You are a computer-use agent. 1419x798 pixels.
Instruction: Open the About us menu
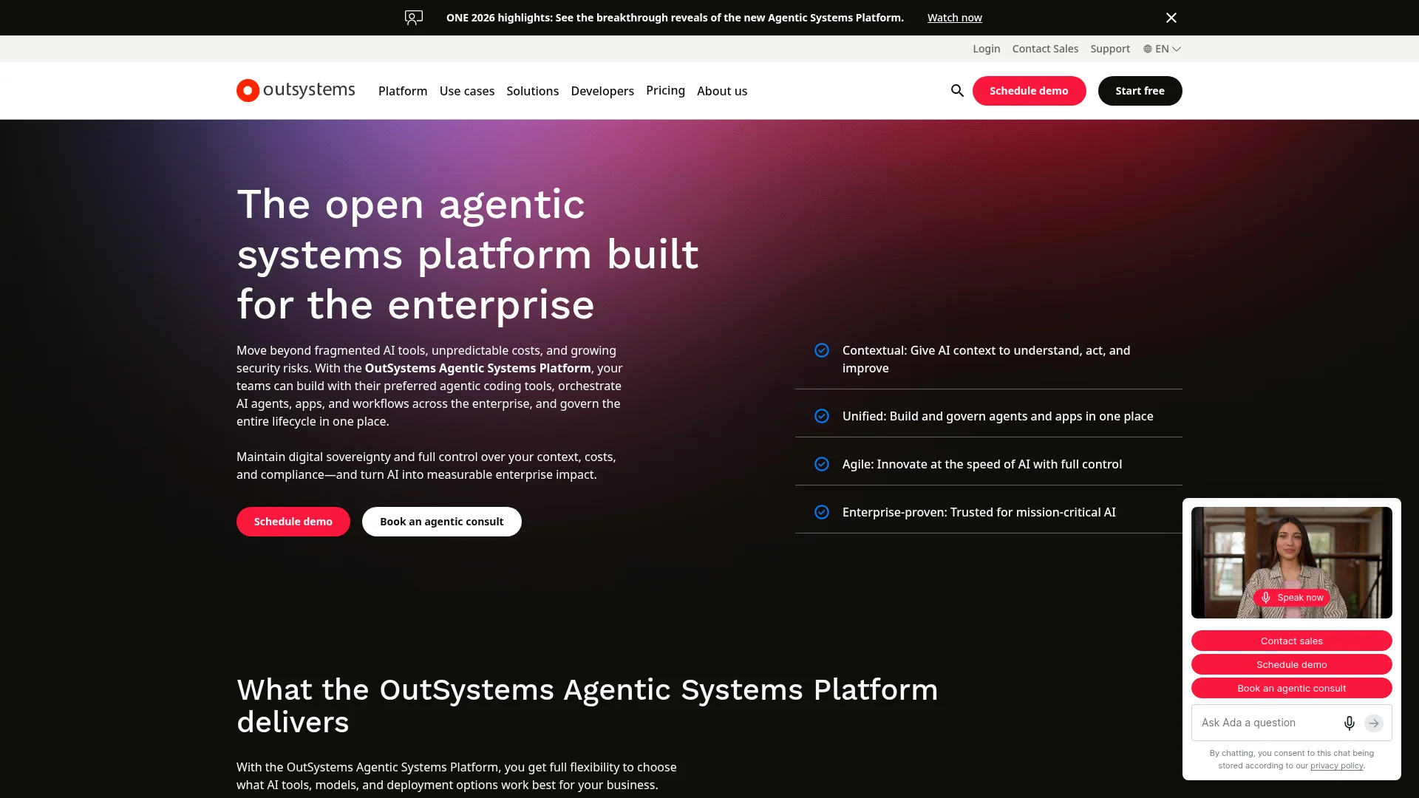pos(722,91)
